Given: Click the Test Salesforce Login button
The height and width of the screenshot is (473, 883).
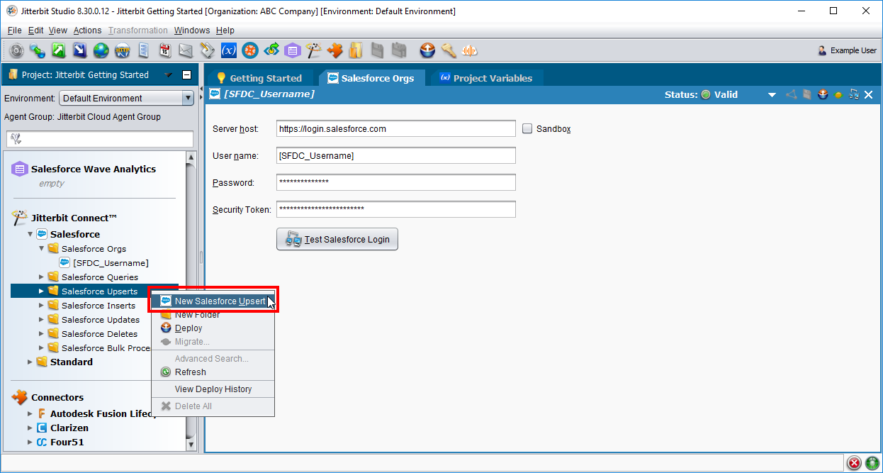Looking at the screenshot, I should point(337,239).
